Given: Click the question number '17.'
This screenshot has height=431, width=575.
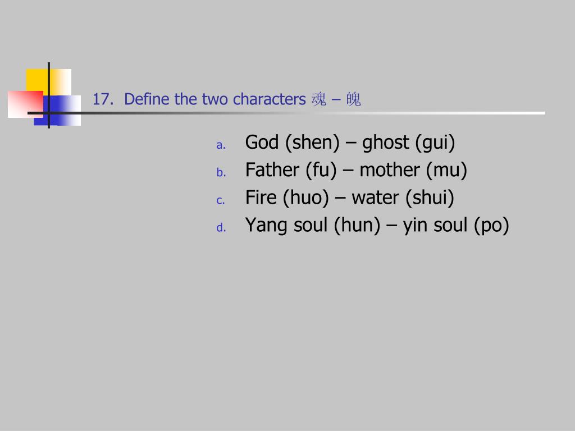Looking at the screenshot, I should coord(103,99).
